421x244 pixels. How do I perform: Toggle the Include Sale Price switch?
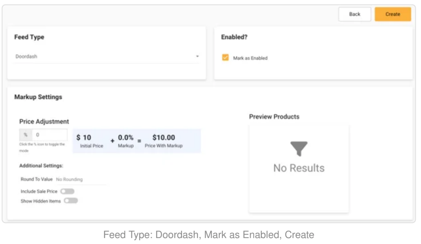67,191
